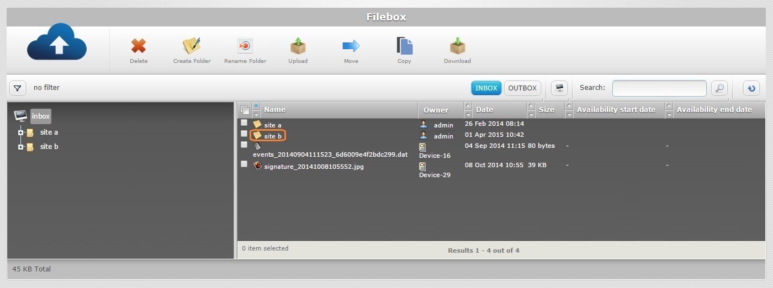
Task: Sort Date column descending arrow
Action: (468, 114)
